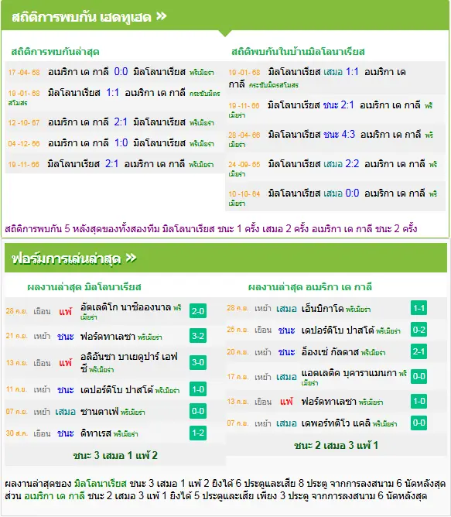Click the date 30 ส.ค. in the มิลโลนาเรียส form list

[17, 433]
